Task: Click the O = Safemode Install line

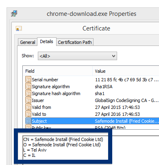Action: tap(62, 145)
